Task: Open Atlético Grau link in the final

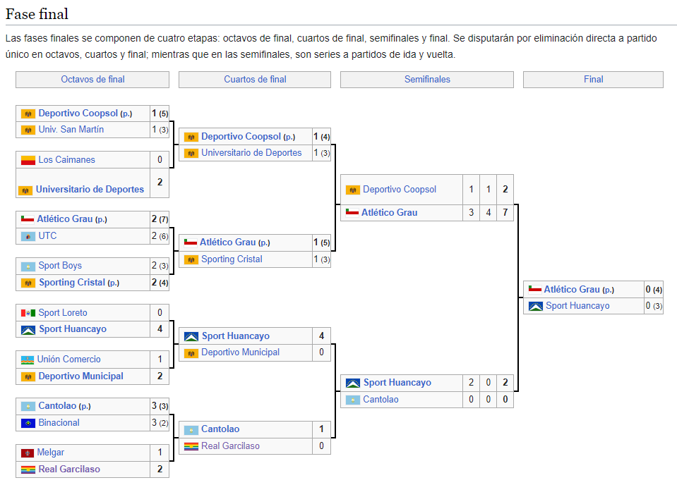Action: point(572,289)
